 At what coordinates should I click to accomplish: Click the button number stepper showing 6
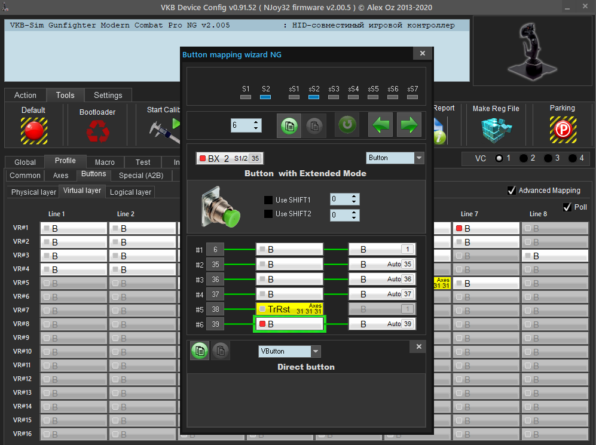tap(246, 125)
